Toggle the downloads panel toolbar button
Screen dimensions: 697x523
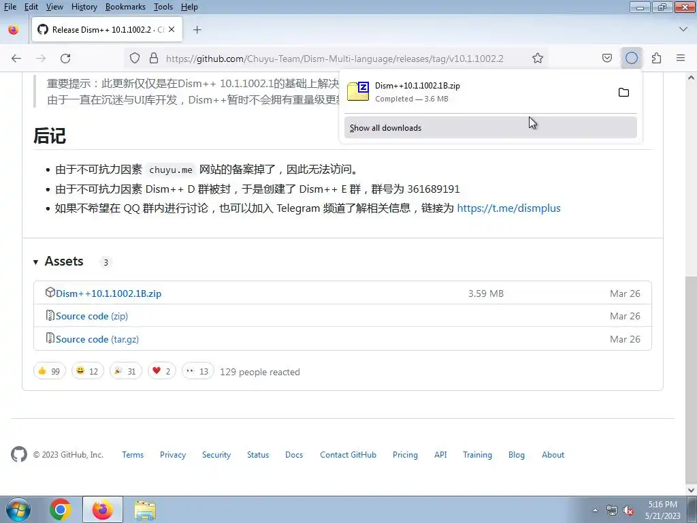(632, 59)
